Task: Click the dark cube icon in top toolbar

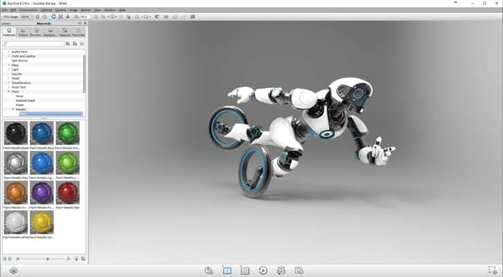Action: tap(157, 17)
